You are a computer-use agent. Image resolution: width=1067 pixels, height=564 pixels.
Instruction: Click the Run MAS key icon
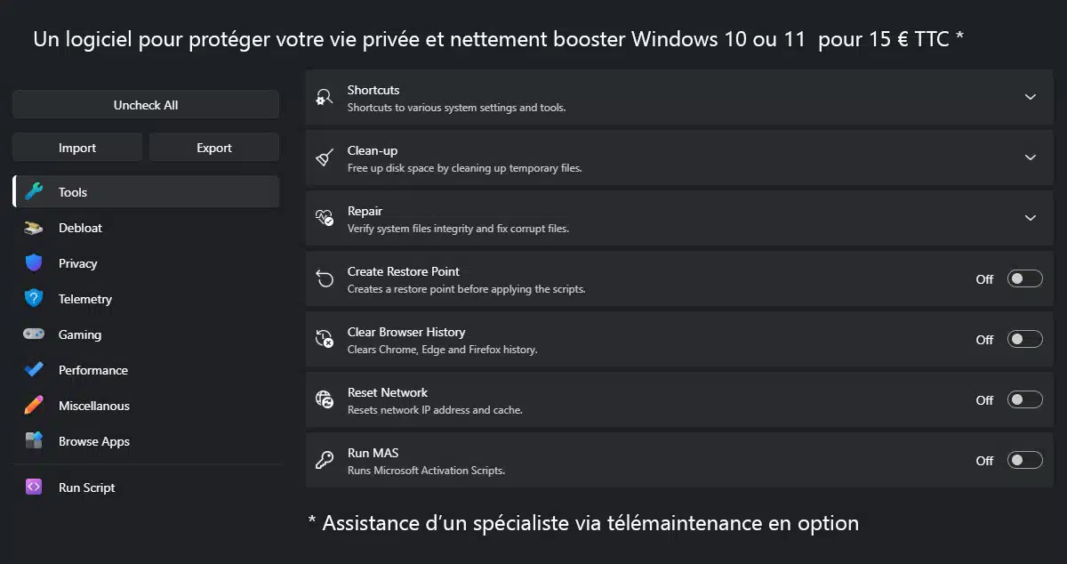click(x=324, y=458)
